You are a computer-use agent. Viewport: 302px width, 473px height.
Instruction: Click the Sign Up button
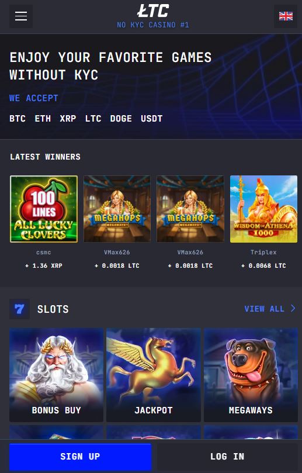[80, 457]
